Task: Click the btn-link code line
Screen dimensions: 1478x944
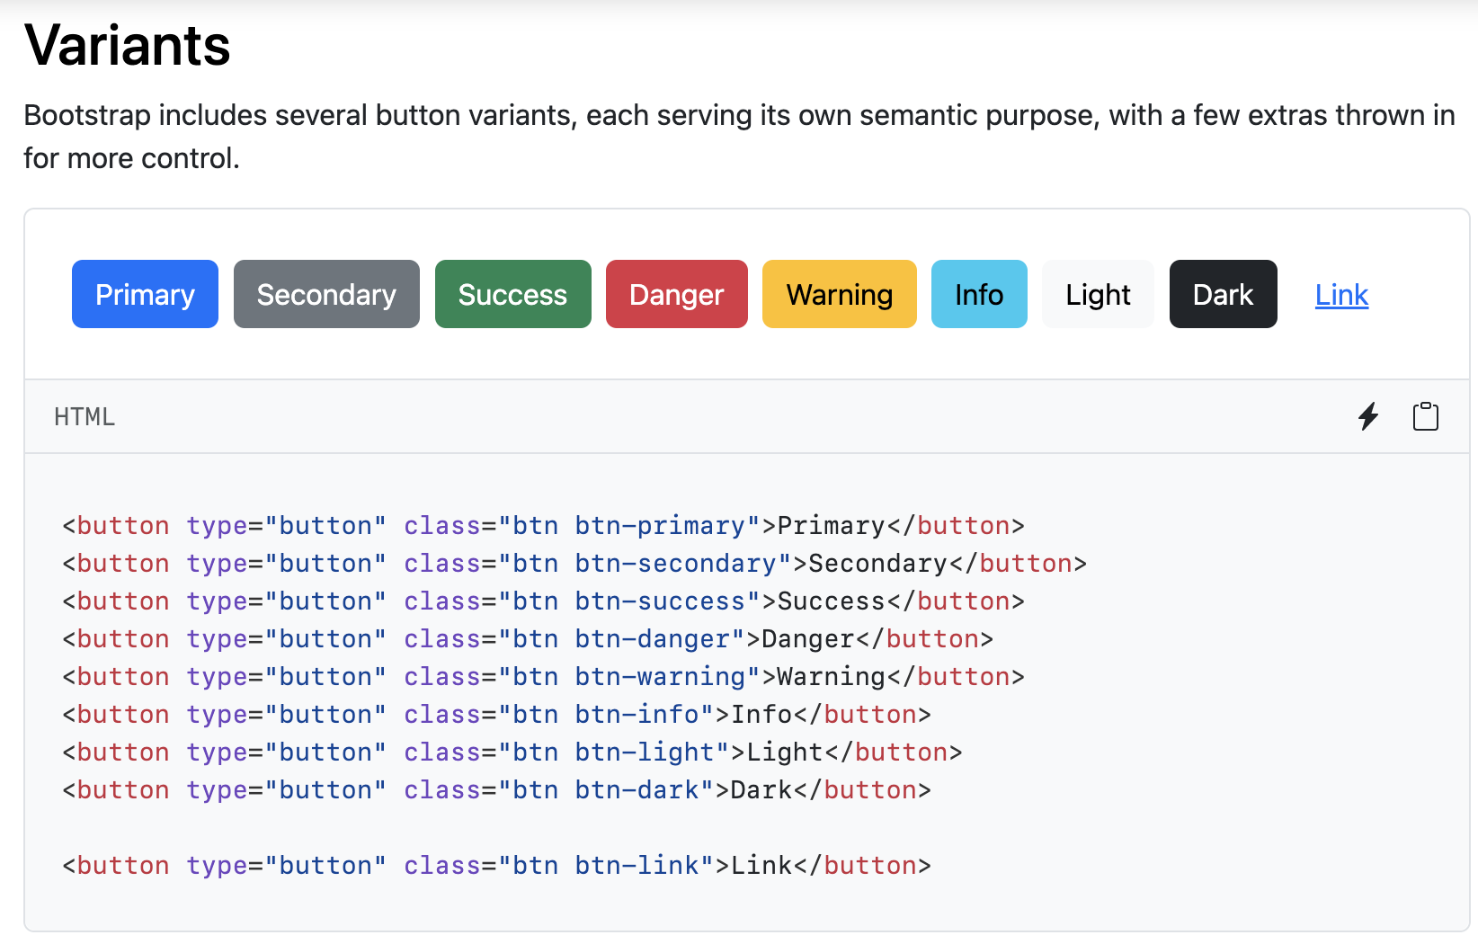Action: (x=496, y=866)
